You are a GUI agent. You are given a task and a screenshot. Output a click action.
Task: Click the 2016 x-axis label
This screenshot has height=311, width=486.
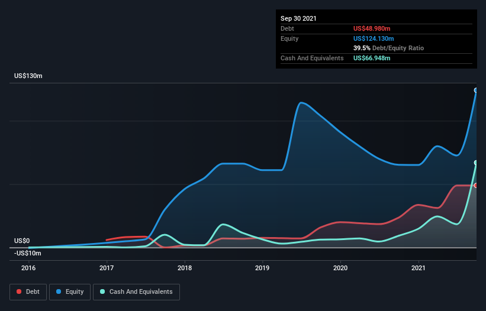(28, 268)
